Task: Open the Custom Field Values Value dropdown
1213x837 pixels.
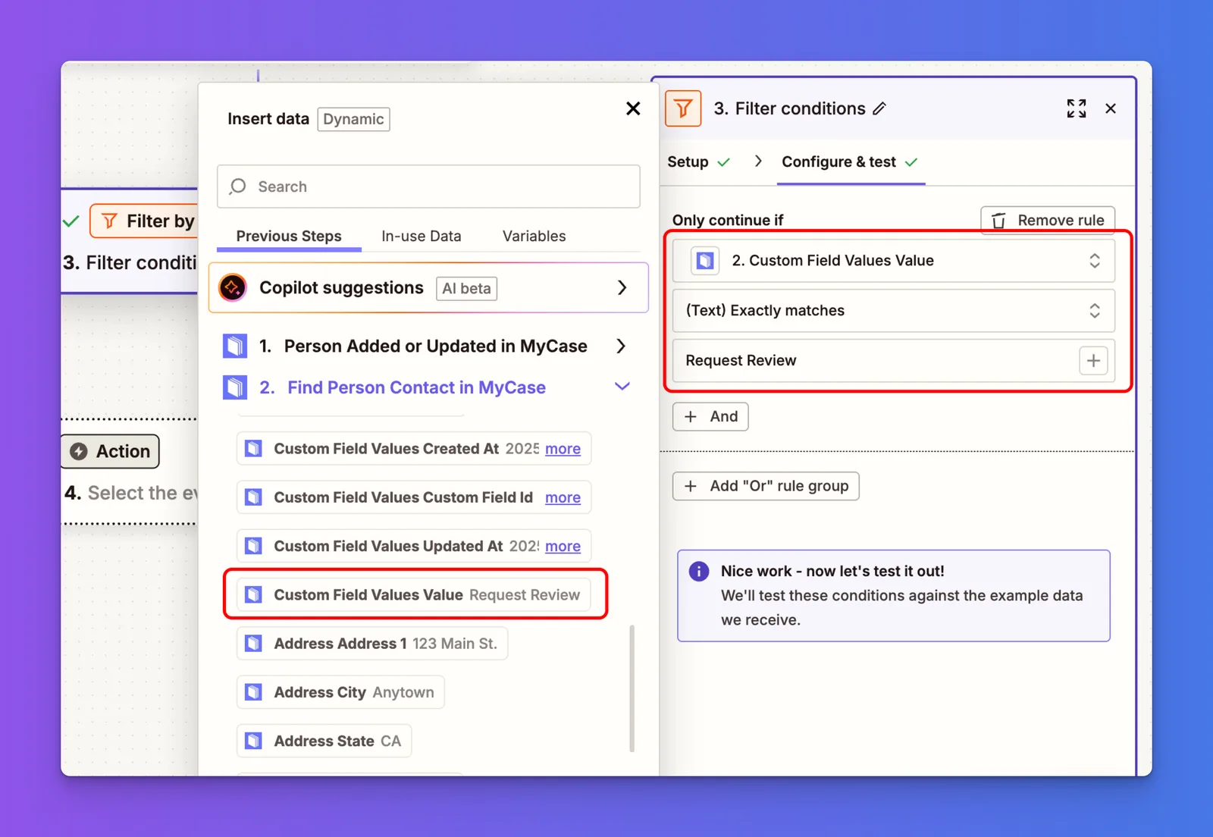Action: point(894,261)
